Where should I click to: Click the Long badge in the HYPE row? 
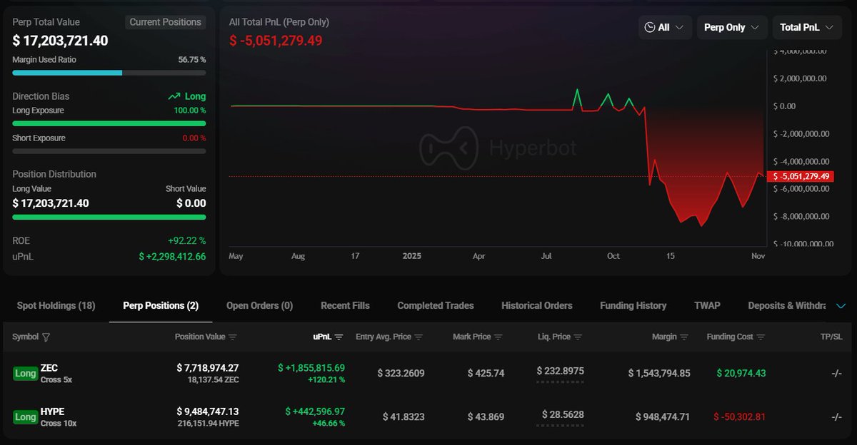[x=26, y=416]
